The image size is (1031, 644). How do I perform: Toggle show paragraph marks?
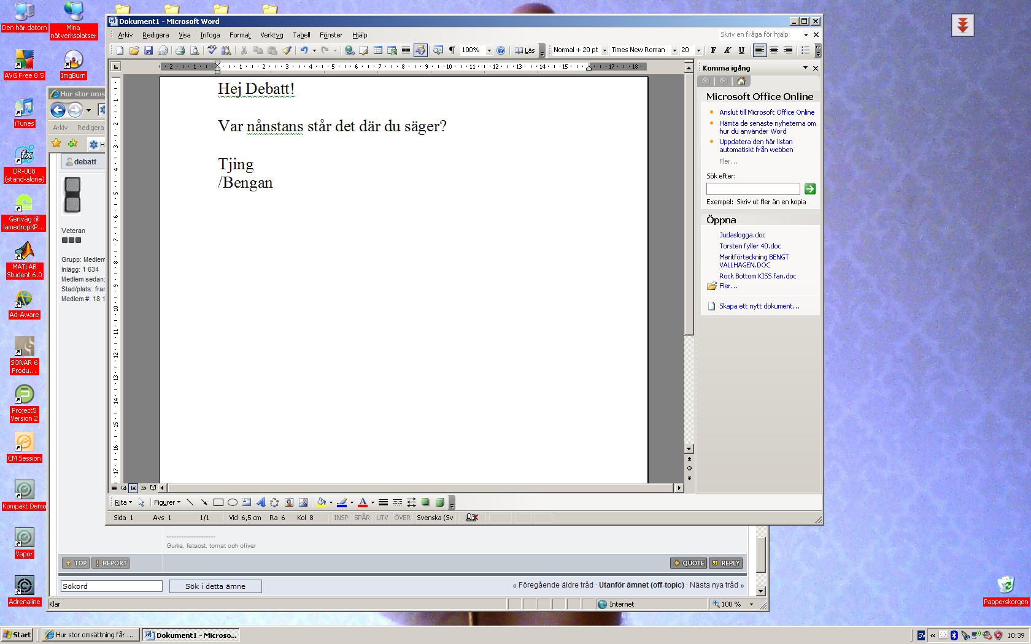click(x=452, y=50)
